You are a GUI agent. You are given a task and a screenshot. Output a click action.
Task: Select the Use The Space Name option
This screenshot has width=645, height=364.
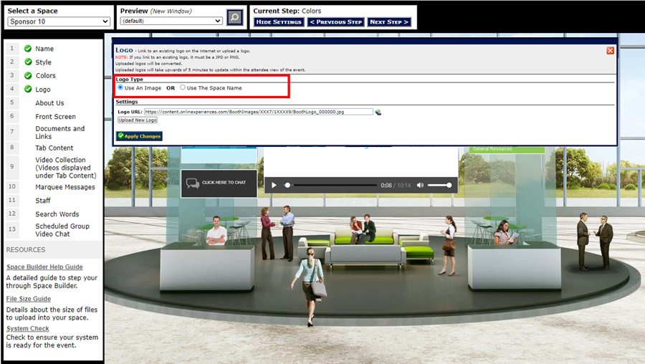point(183,87)
